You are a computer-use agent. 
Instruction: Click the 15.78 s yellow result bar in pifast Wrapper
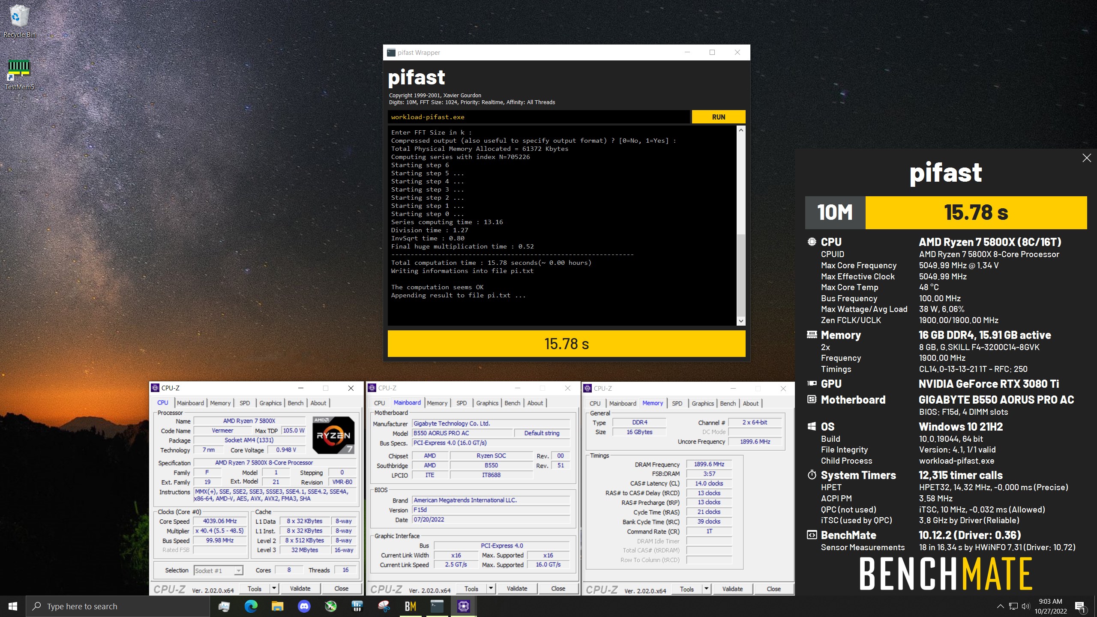point(566,344)
